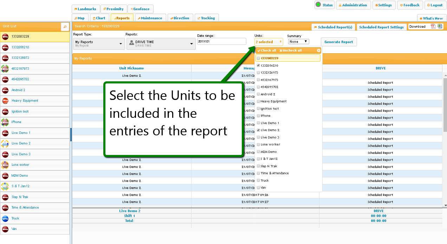
Task: Click the S & T Jan12 unit icon
Action: (x=5, y=186)
